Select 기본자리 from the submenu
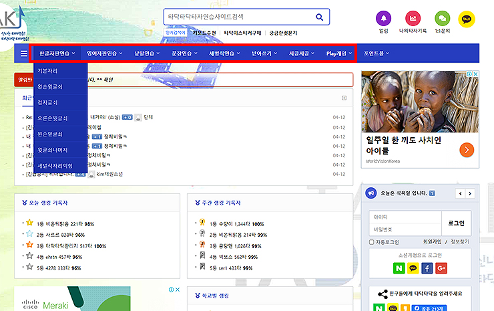 coord(61,71)
